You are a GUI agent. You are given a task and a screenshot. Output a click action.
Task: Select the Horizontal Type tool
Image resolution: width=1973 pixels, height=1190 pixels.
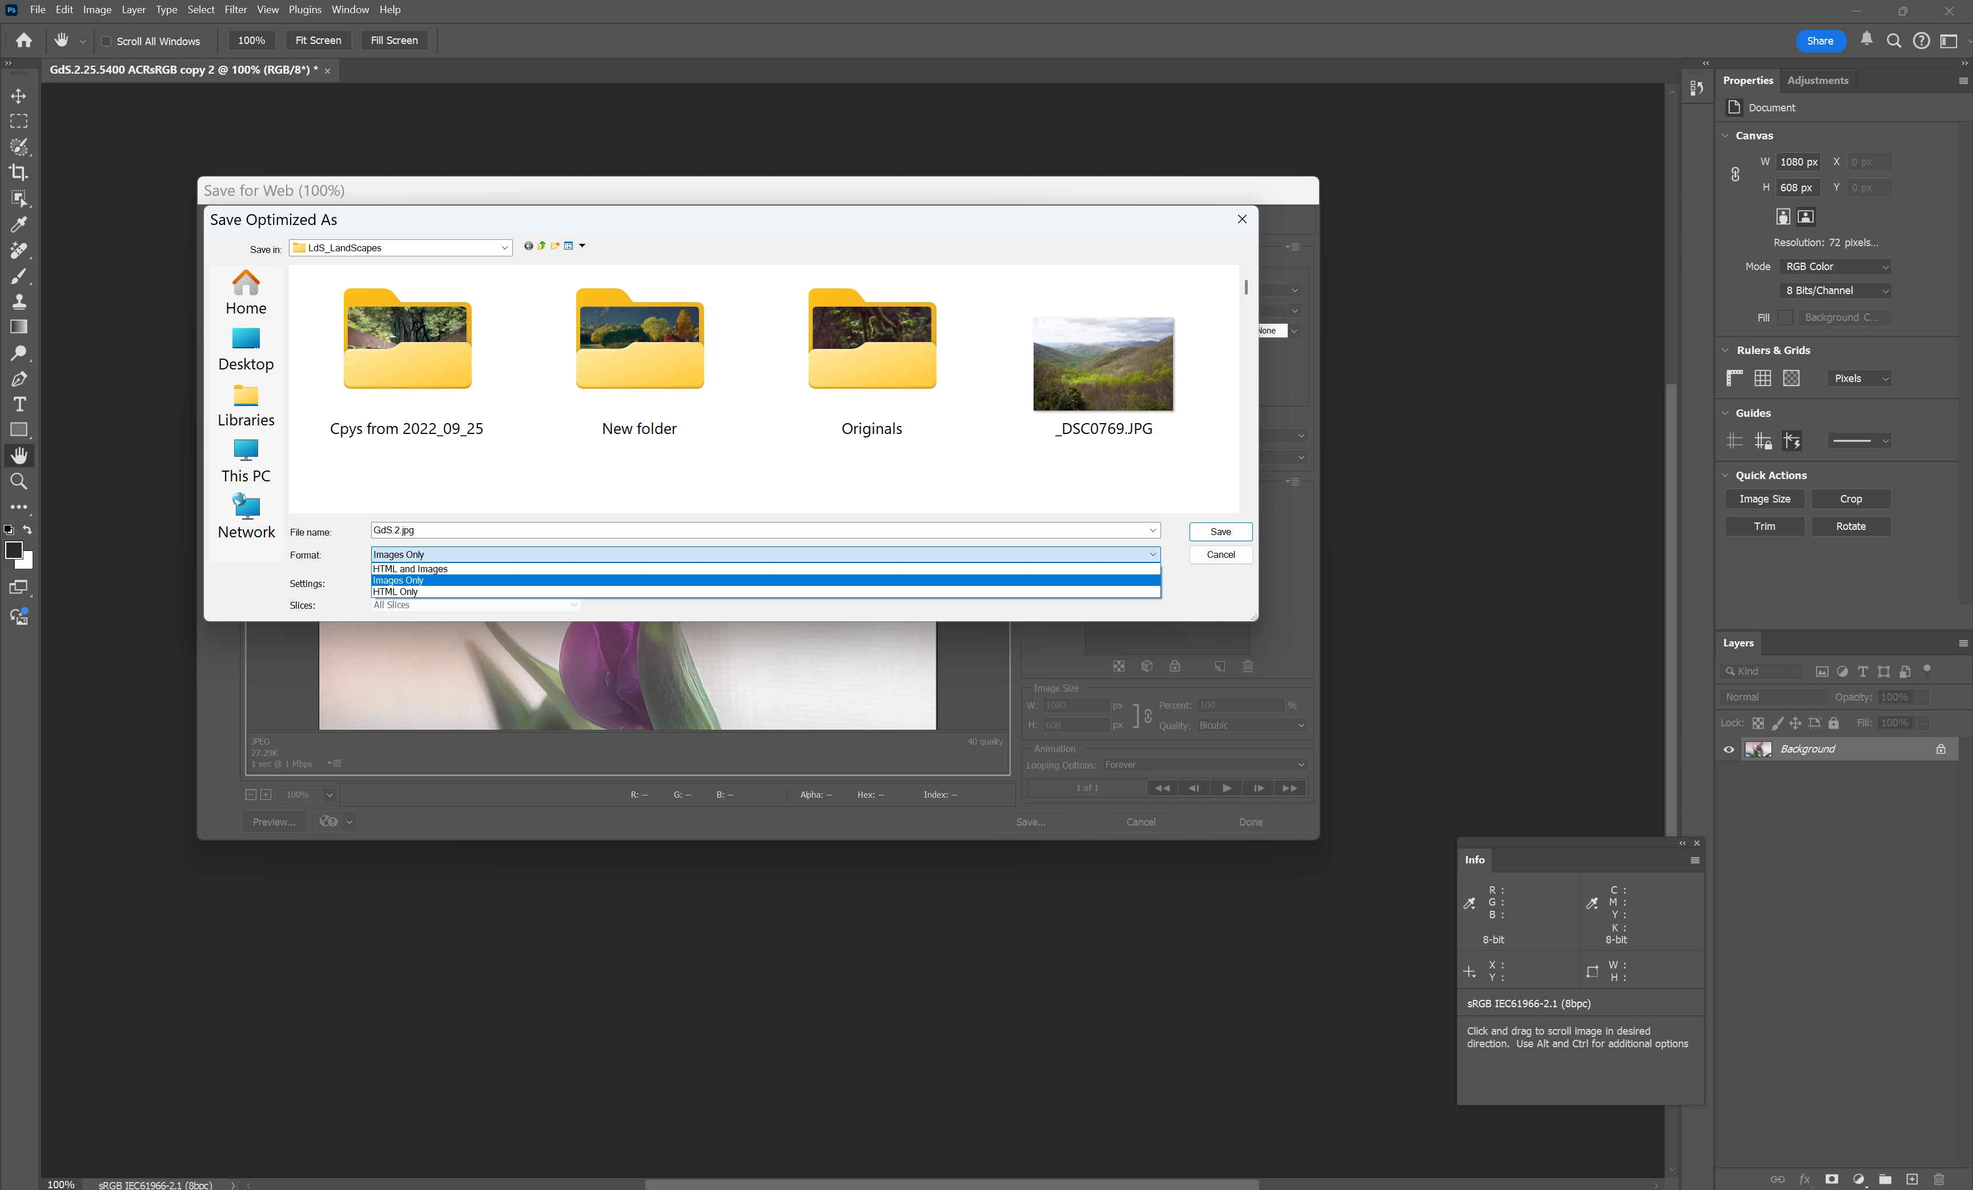tap(19, 404)
